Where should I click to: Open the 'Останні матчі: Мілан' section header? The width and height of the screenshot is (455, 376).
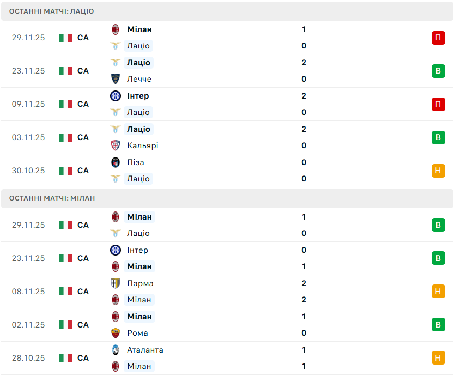[52, 198]
